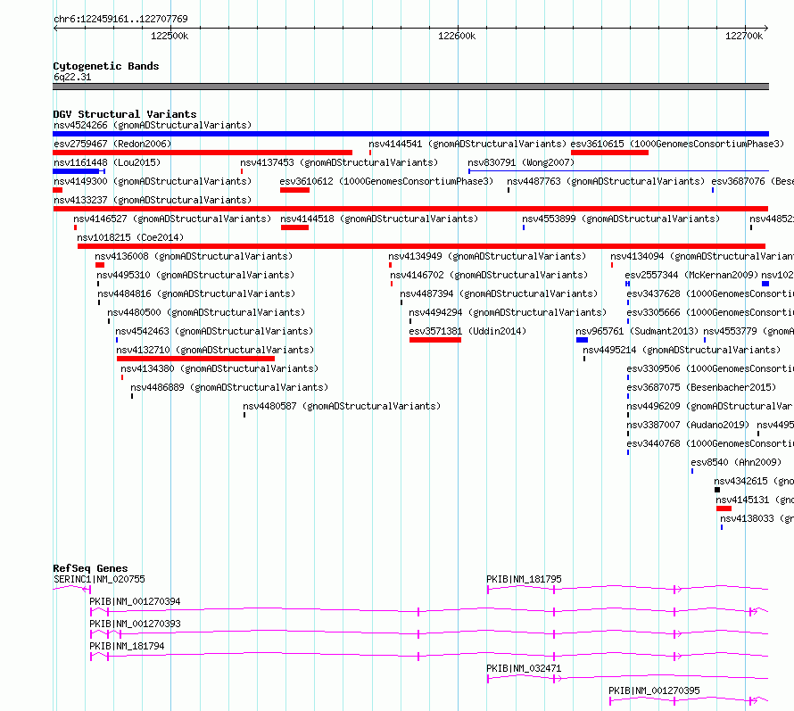
Task: Open nsv4553899 variant label
Action: click(x=621, y=219)
